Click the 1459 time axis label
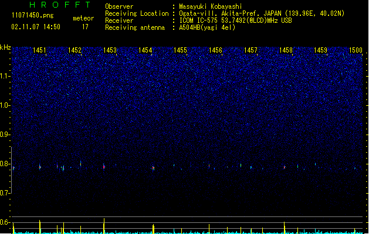The image size is (369, 234). point(321,50)
